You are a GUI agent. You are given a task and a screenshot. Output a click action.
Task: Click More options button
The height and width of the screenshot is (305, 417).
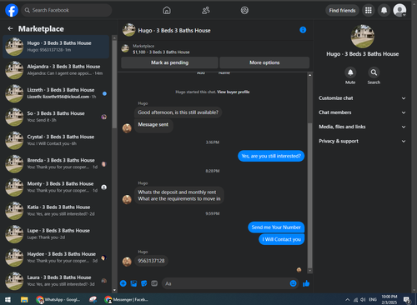click(x=264, y=62)
